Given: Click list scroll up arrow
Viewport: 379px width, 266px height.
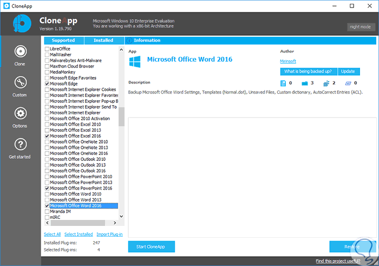Looking at the screenshot, I should (x=121, y=50).
